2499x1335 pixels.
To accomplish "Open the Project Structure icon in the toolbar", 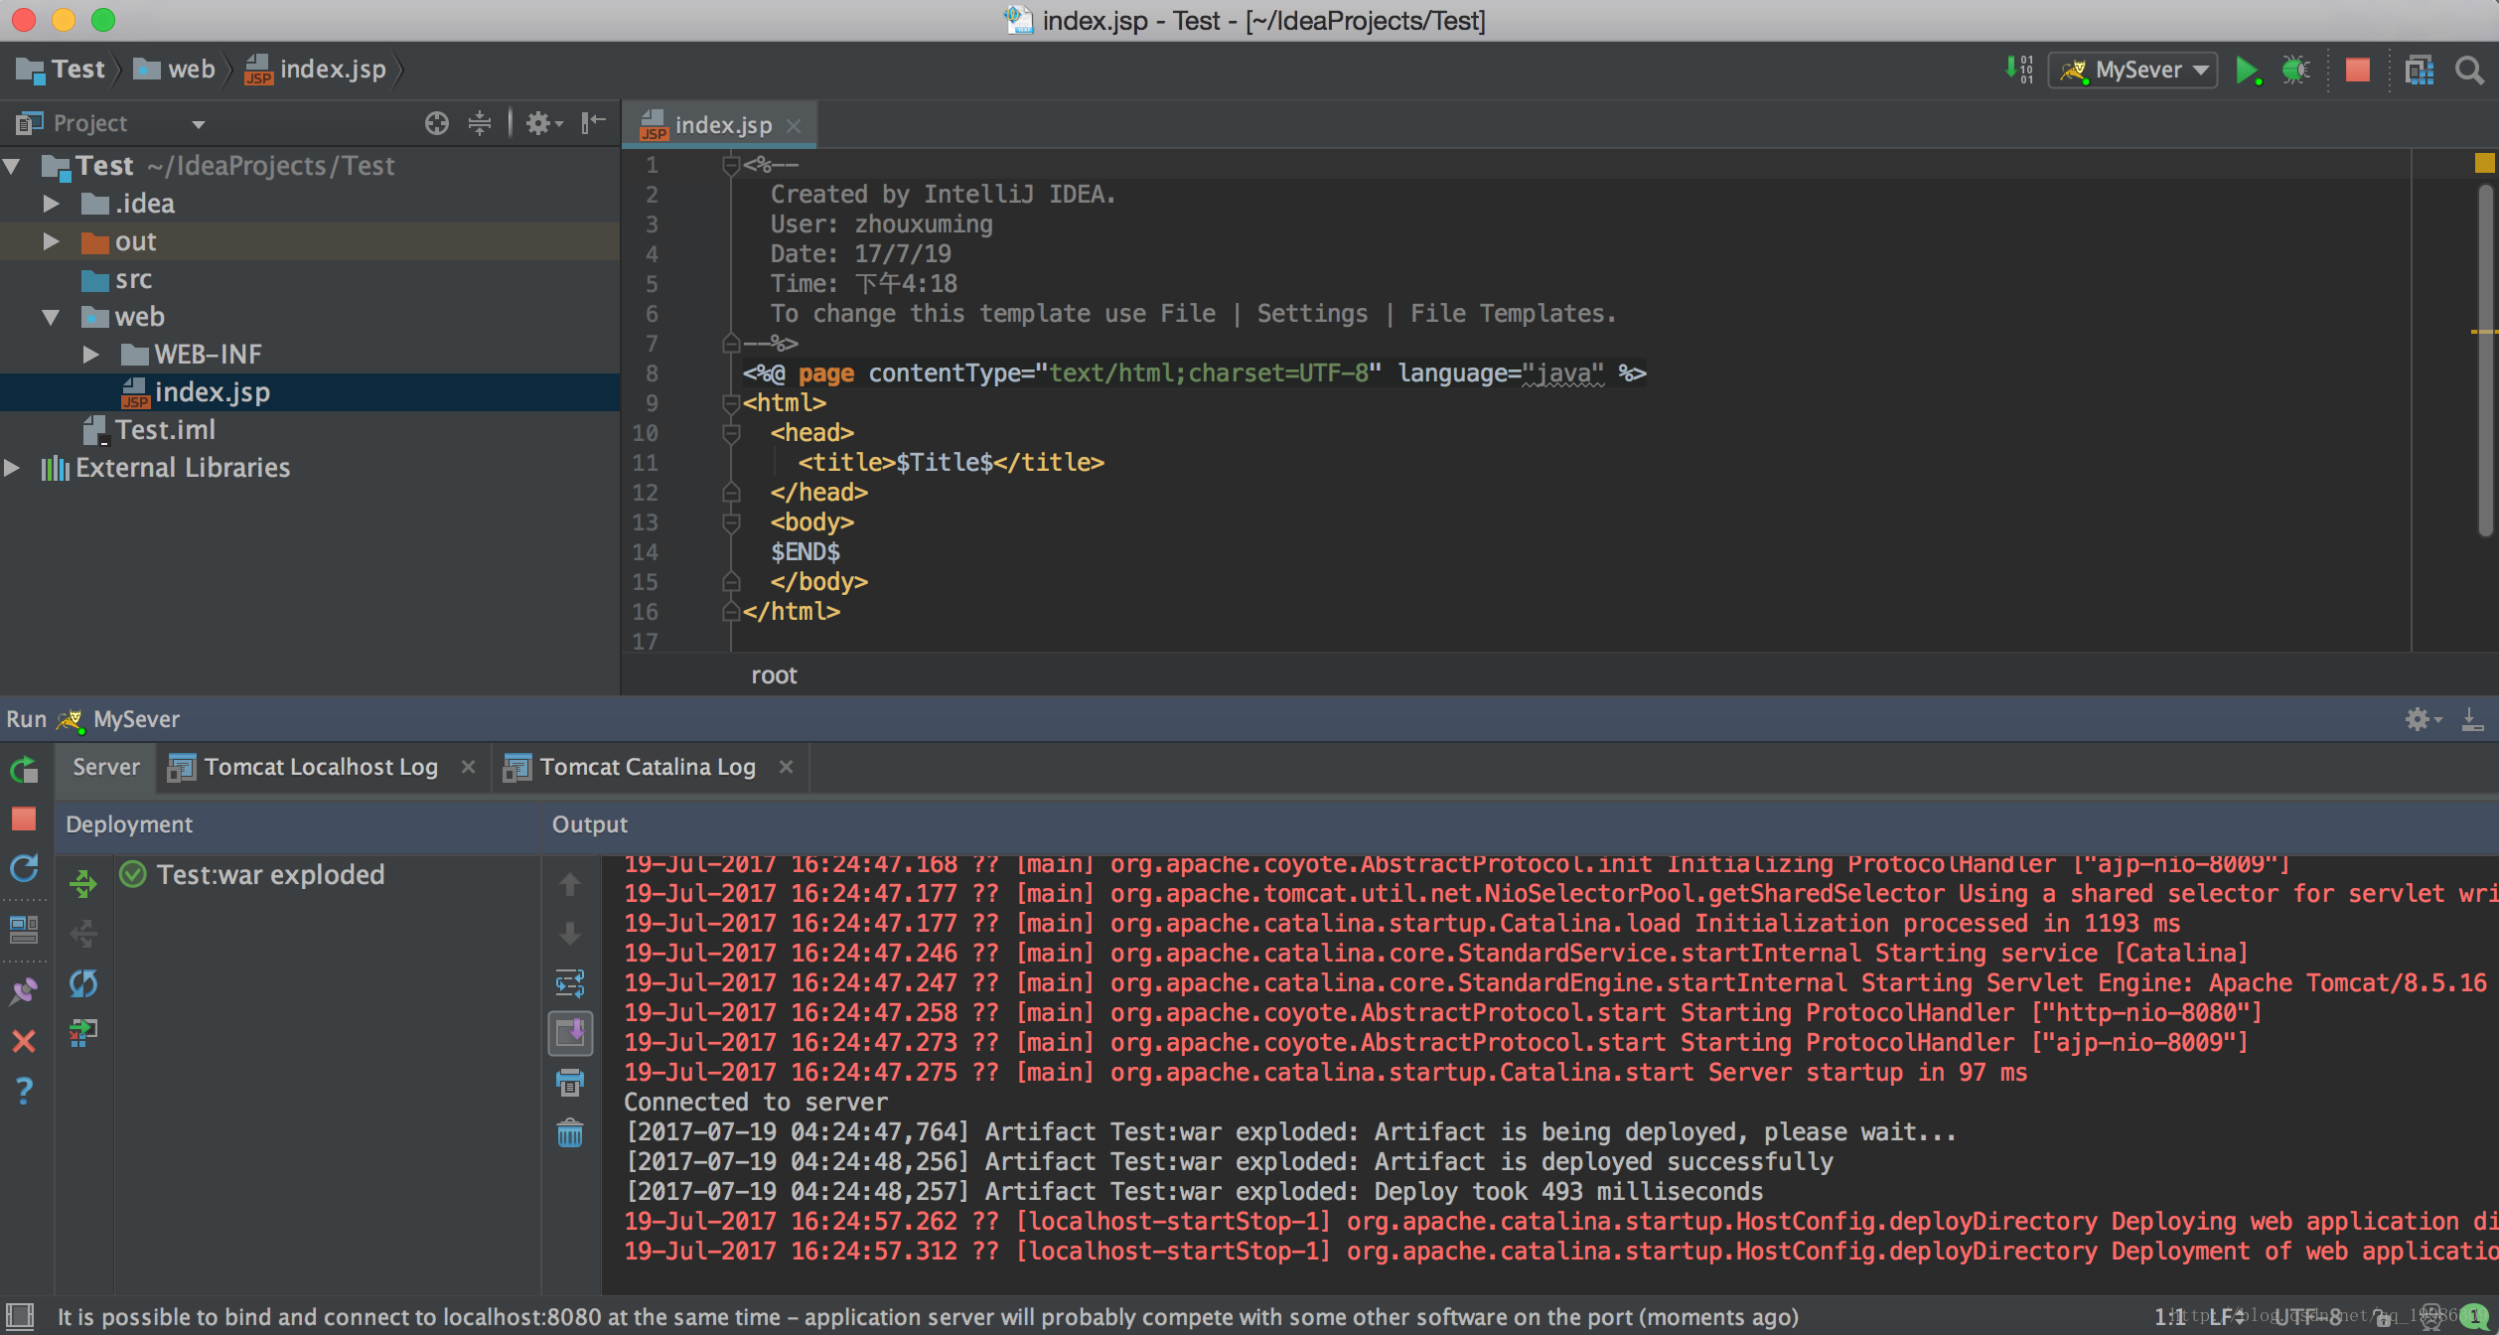I will pos(2419,71).
